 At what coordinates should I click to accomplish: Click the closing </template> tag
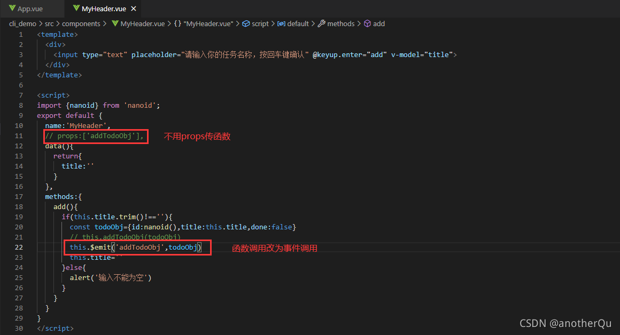59,75
